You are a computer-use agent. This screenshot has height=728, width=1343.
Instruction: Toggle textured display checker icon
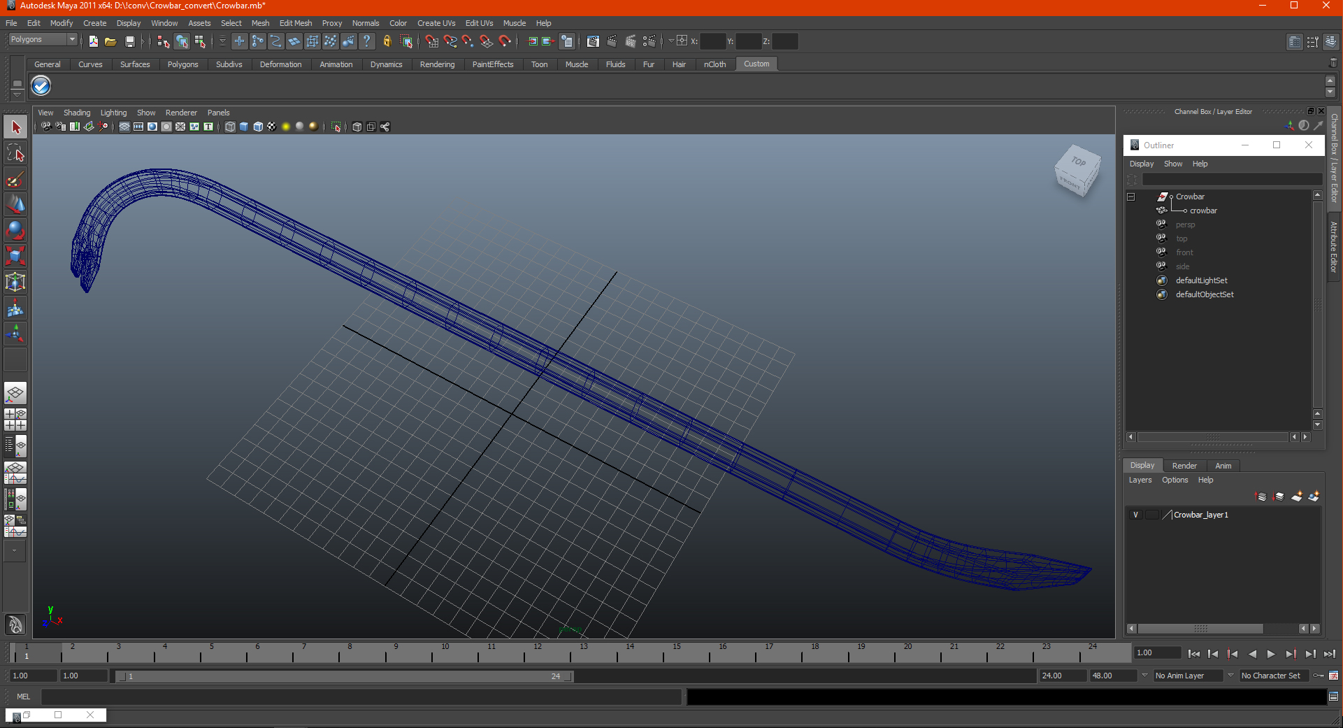(x=272, y=127)
